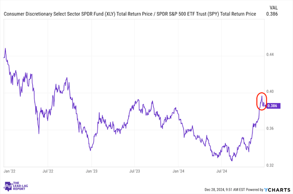The height and width of the screenshot is (194, 293).
Task: Click the Dec 28, 2024 timestamp text
Action: tap(225, 190)
